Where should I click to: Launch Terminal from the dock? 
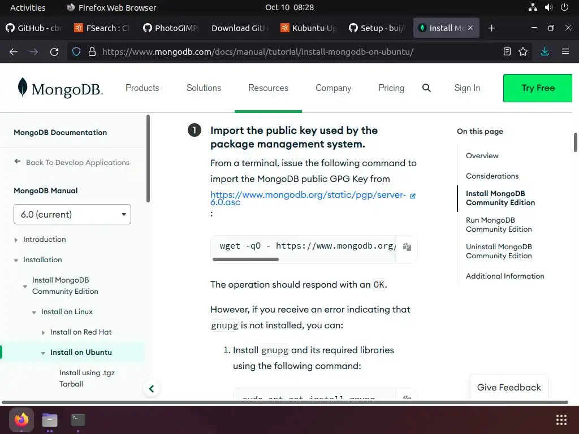point(77,420)
